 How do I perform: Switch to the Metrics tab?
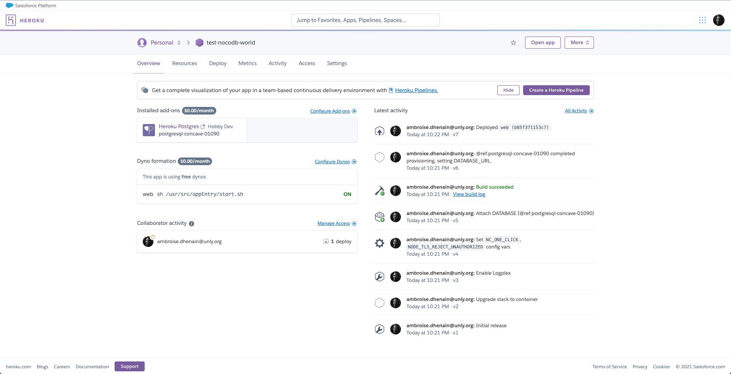coord(247,63)
